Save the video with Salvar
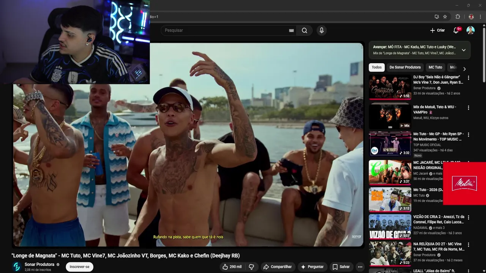The height and width of the screenshot is (273, 486). [341, 267]
